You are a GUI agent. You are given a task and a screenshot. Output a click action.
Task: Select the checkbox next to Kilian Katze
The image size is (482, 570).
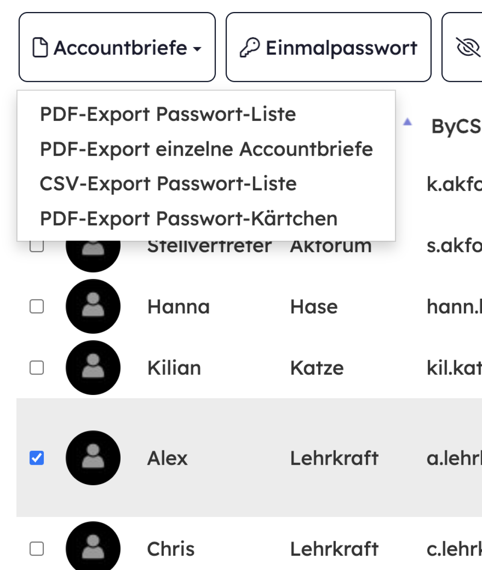point(37,368)
